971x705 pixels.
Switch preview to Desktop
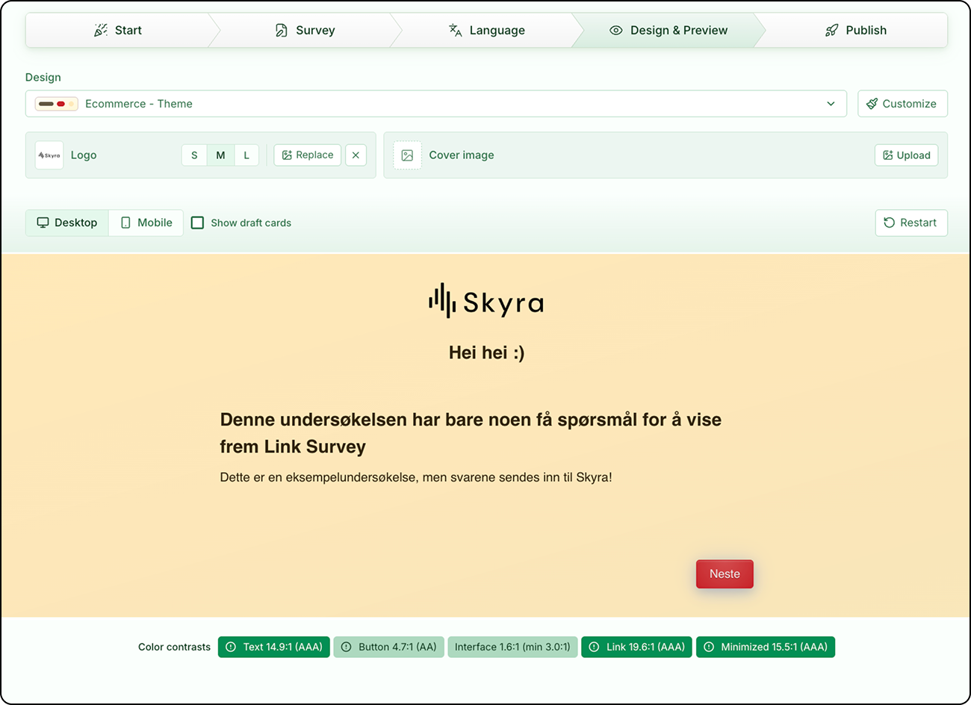pyautogui.click(x=67, y=223)
